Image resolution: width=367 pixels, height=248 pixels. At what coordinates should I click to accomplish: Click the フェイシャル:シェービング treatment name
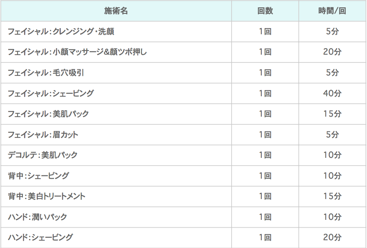(51, 93)
